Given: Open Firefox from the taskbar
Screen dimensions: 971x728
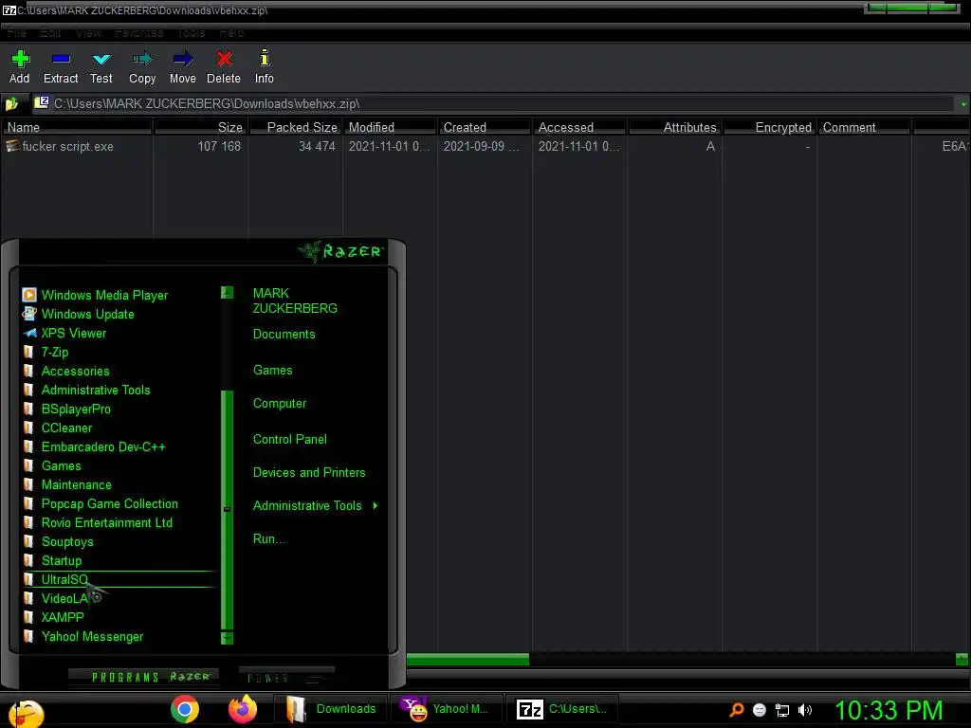Looking at the screenshot, I should click(x=243, y=709).
